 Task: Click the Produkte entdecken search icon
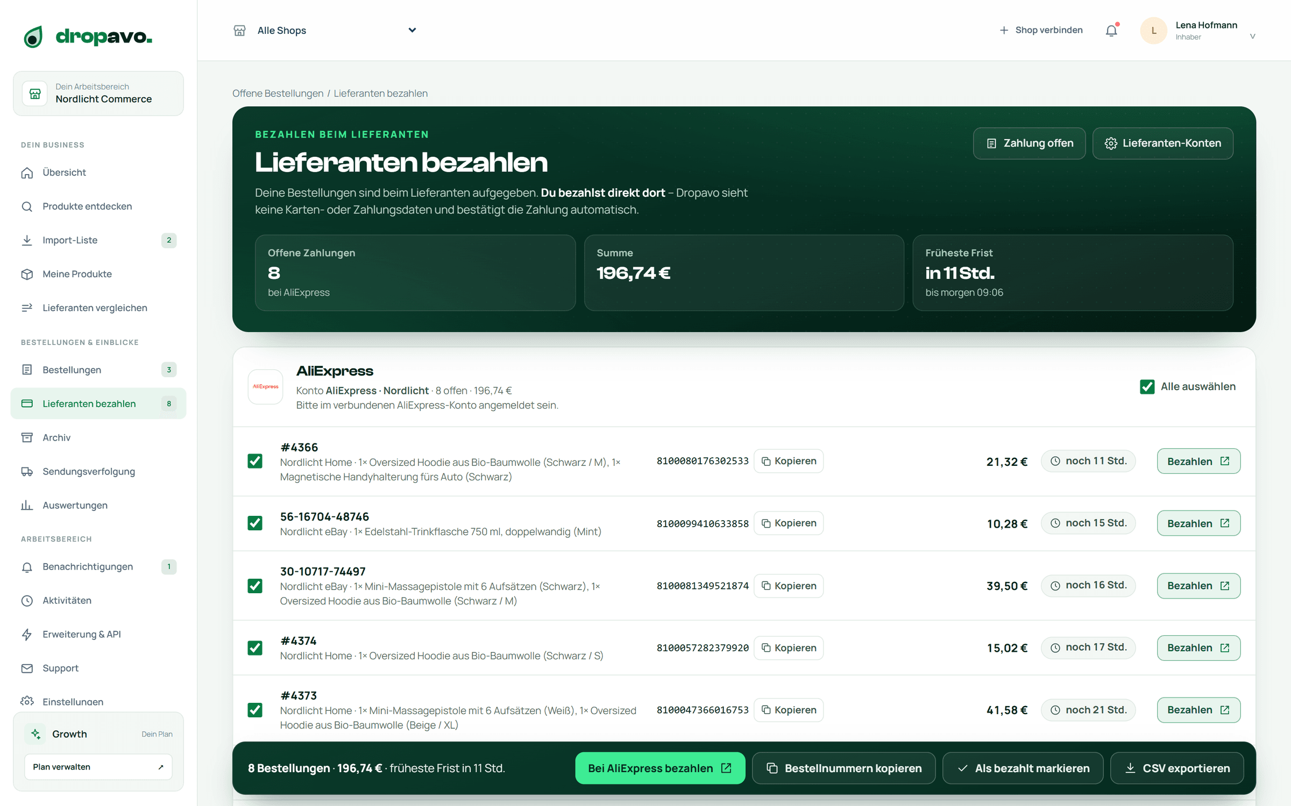point(27,206)
